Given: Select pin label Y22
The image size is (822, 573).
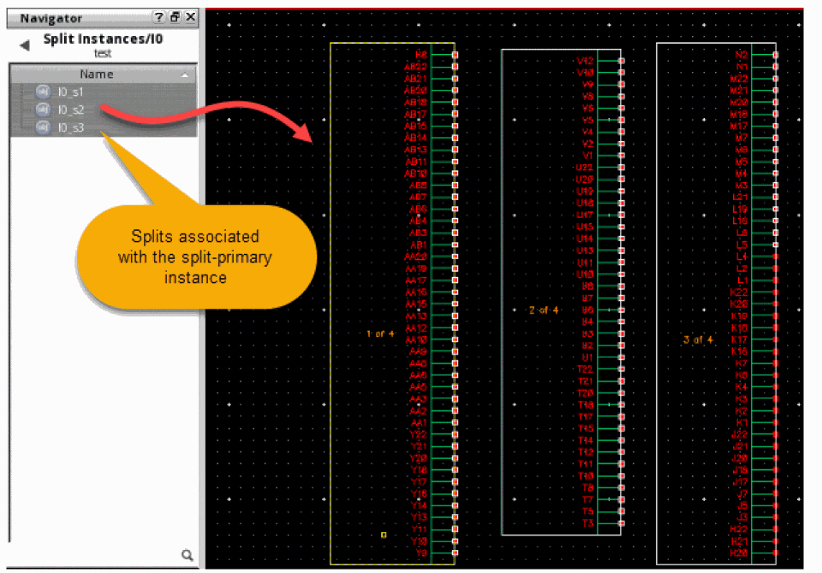Looking at the screenshot, I should pos(419,434).
